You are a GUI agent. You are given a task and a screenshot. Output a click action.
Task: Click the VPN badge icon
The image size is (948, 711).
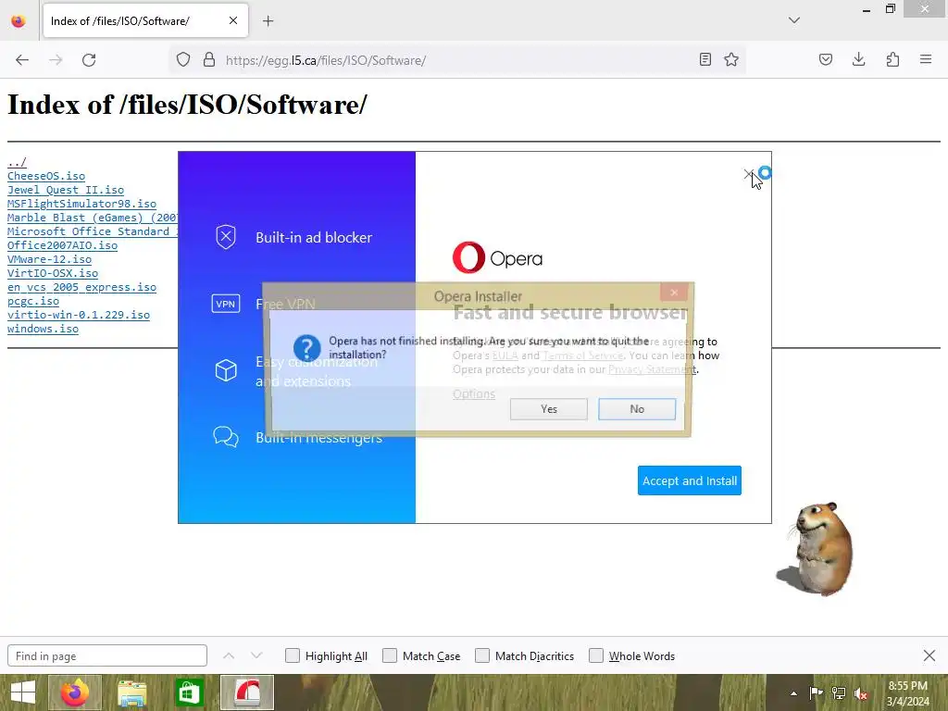pos(226,304)
